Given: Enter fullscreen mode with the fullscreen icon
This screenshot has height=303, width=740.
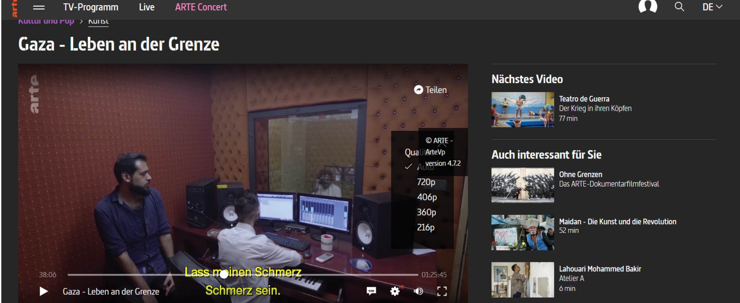Looking at the screenshot, I should pyautogui.click(x=442, y=291).
